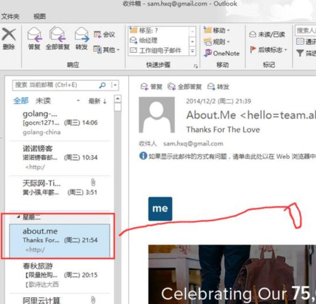Click the search current mailbox field
Image resolution: width=316 pixels, height=304 pixels.
(55, 85)
